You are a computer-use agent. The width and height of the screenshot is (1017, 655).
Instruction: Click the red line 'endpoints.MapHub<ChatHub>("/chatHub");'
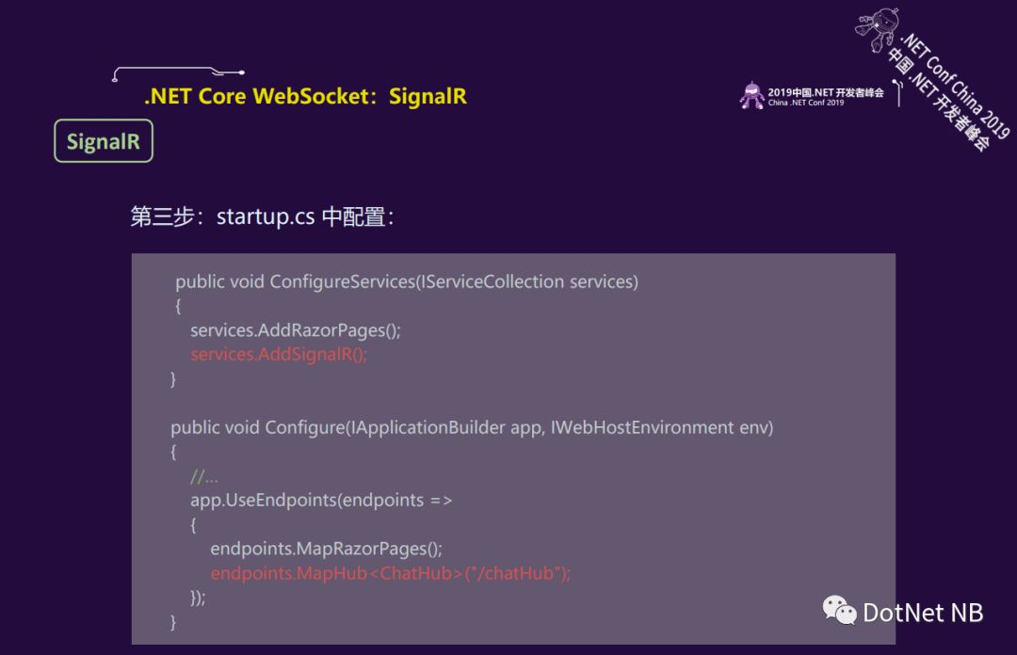390,573
